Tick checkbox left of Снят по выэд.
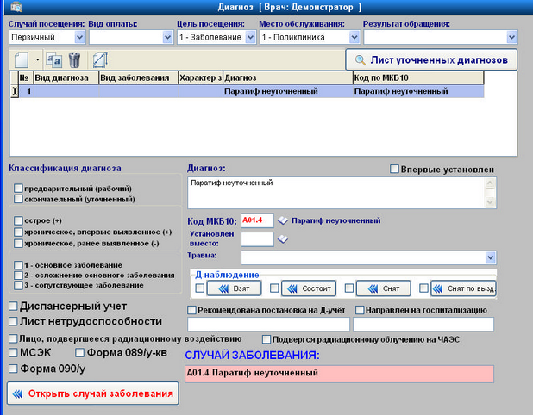The image size is (533, 415). pos(423,288)
